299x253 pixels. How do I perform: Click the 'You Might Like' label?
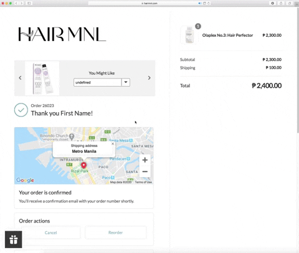coord(102,73)
